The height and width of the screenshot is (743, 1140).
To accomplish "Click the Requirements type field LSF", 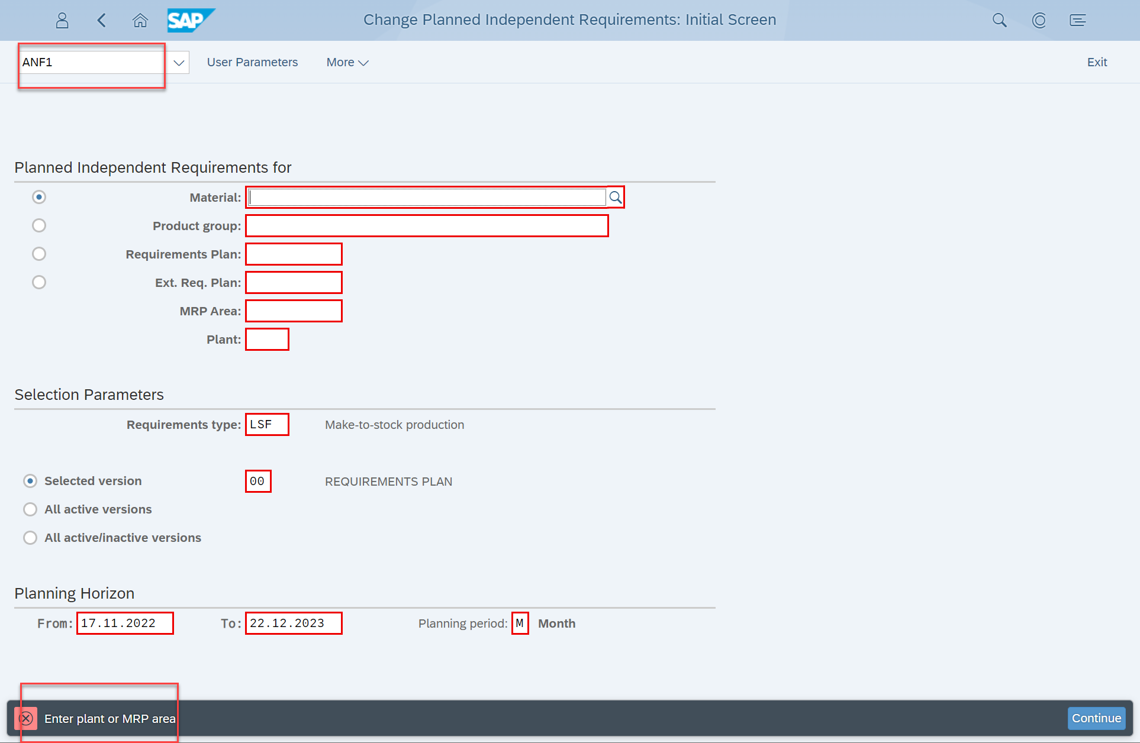I will point(267,425).
